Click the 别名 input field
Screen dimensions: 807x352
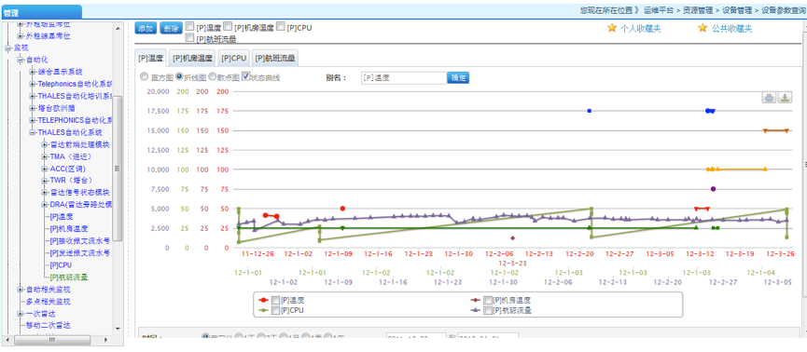point(403,78)
